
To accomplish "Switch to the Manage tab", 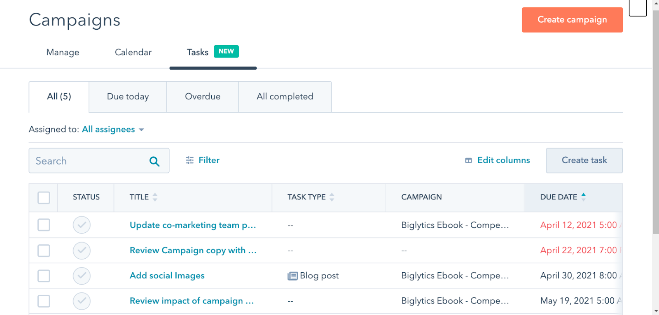I will (63, 52).
